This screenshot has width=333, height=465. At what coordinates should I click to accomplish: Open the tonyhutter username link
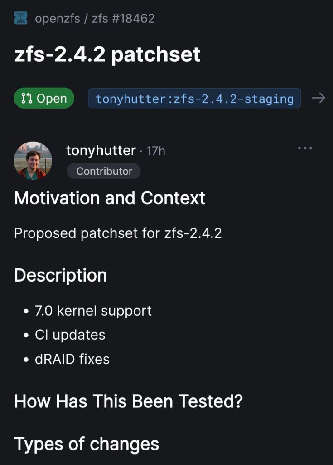point(101,150)
